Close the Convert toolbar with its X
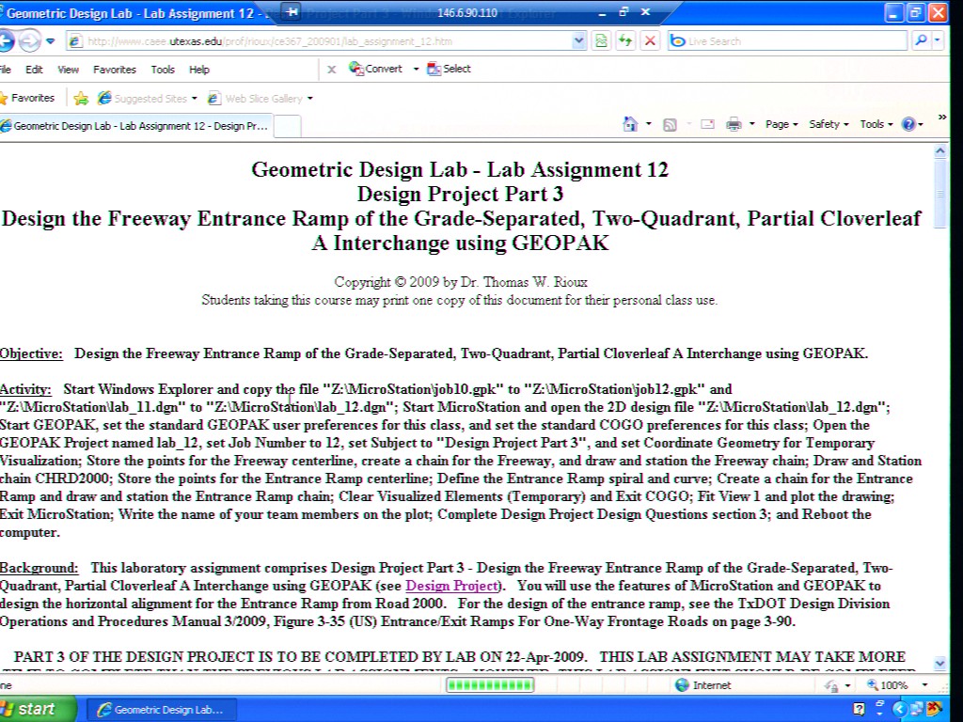 [x=332, y=70]
